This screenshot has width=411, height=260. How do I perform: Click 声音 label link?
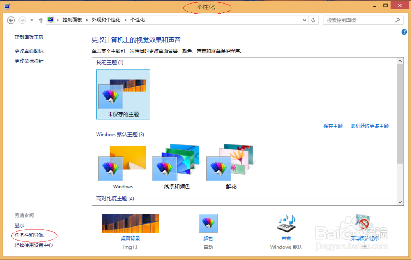point(286,238)
